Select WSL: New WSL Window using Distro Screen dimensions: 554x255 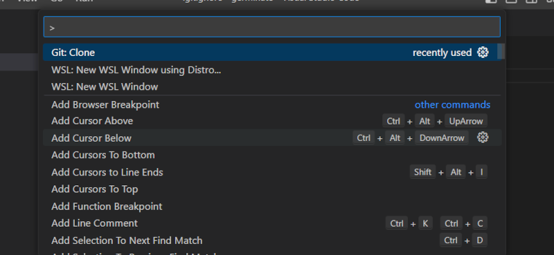271,70
